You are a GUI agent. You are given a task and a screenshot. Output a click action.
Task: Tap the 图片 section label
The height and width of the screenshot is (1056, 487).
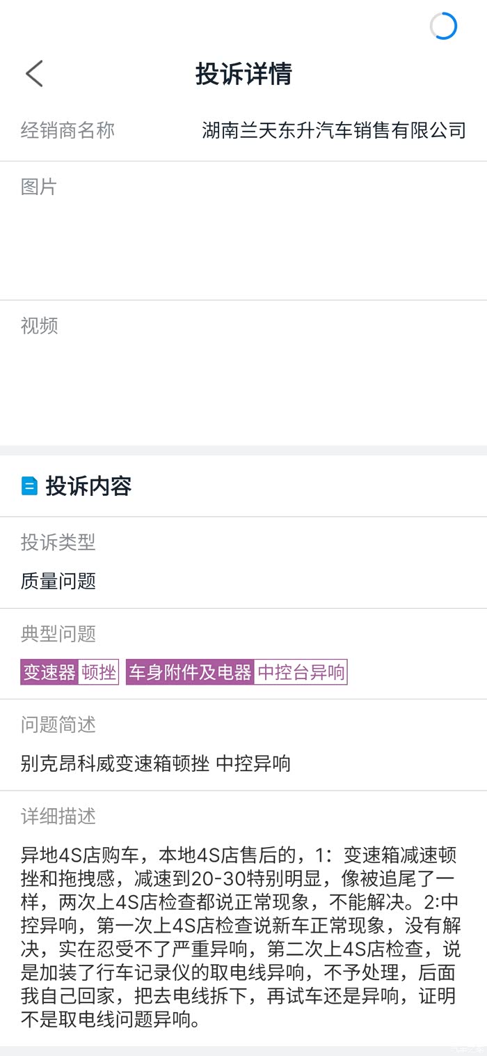point(39,187)
